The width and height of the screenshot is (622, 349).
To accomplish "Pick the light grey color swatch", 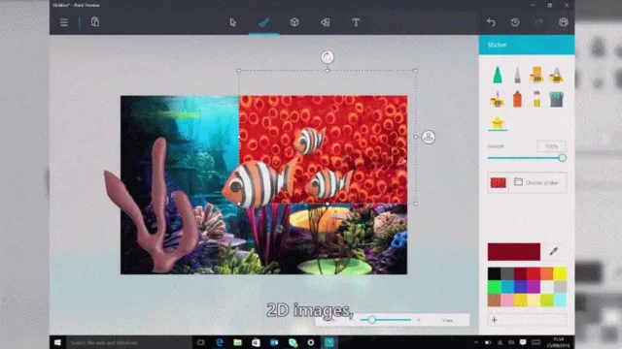I will coord(560,287).
